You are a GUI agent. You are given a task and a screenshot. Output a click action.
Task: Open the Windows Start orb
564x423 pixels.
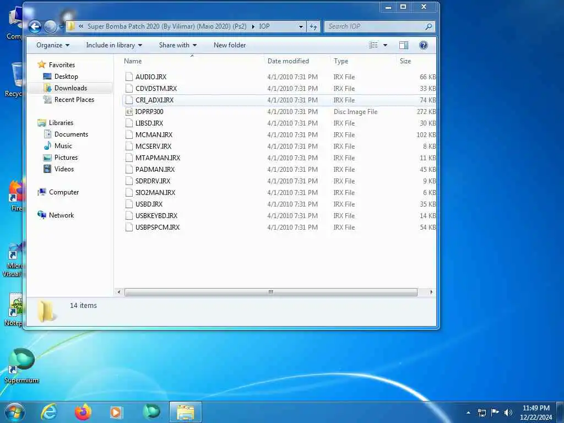[15, 412]
